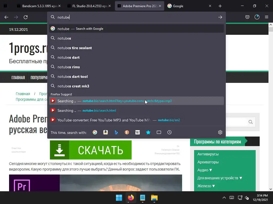The height and width of the screenshot is (204, 273).
Task: Open the Notepad taskbar icon
Action: coord(143,198)
